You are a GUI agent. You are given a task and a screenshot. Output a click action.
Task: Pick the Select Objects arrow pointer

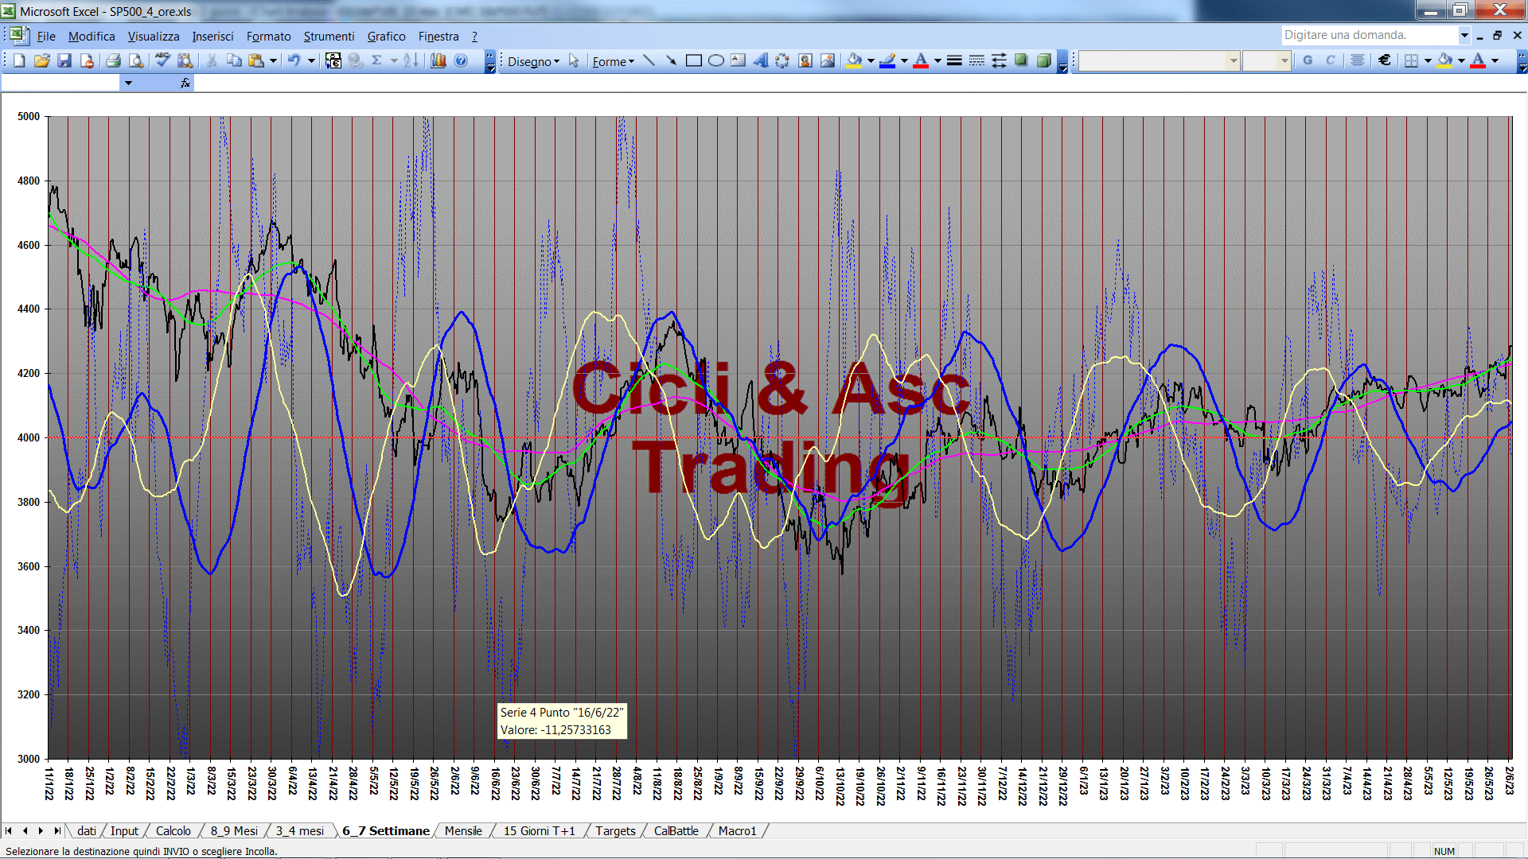click(x=574, y=60)
